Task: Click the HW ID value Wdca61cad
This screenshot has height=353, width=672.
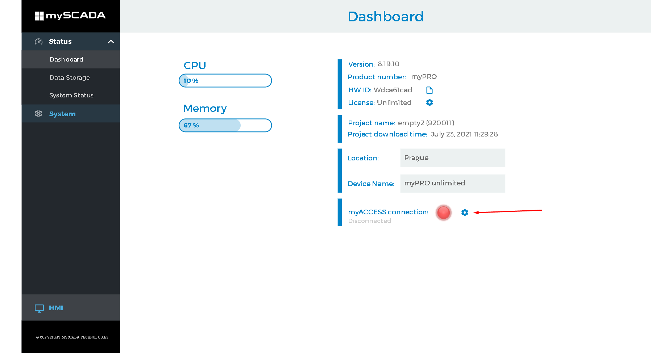Action: pos(393,90)
